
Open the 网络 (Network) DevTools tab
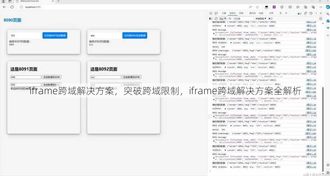[241, 13]
